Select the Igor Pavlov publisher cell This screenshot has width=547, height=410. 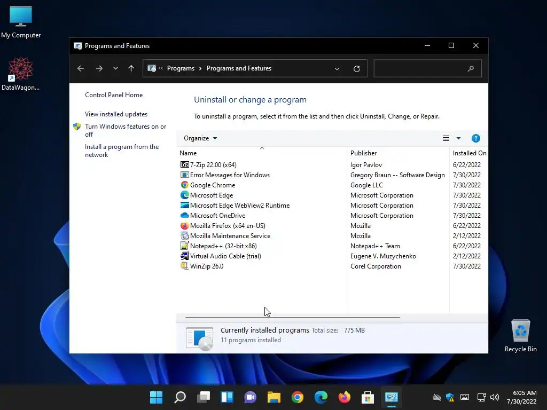(x=366, y=164)
